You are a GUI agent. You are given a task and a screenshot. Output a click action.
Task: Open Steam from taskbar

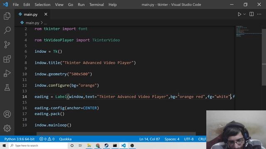(x=106, y=145)
